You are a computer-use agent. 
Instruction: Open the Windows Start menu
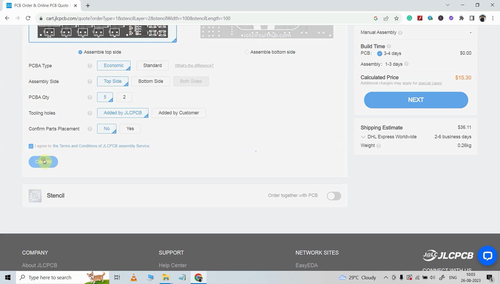point(8,277)
